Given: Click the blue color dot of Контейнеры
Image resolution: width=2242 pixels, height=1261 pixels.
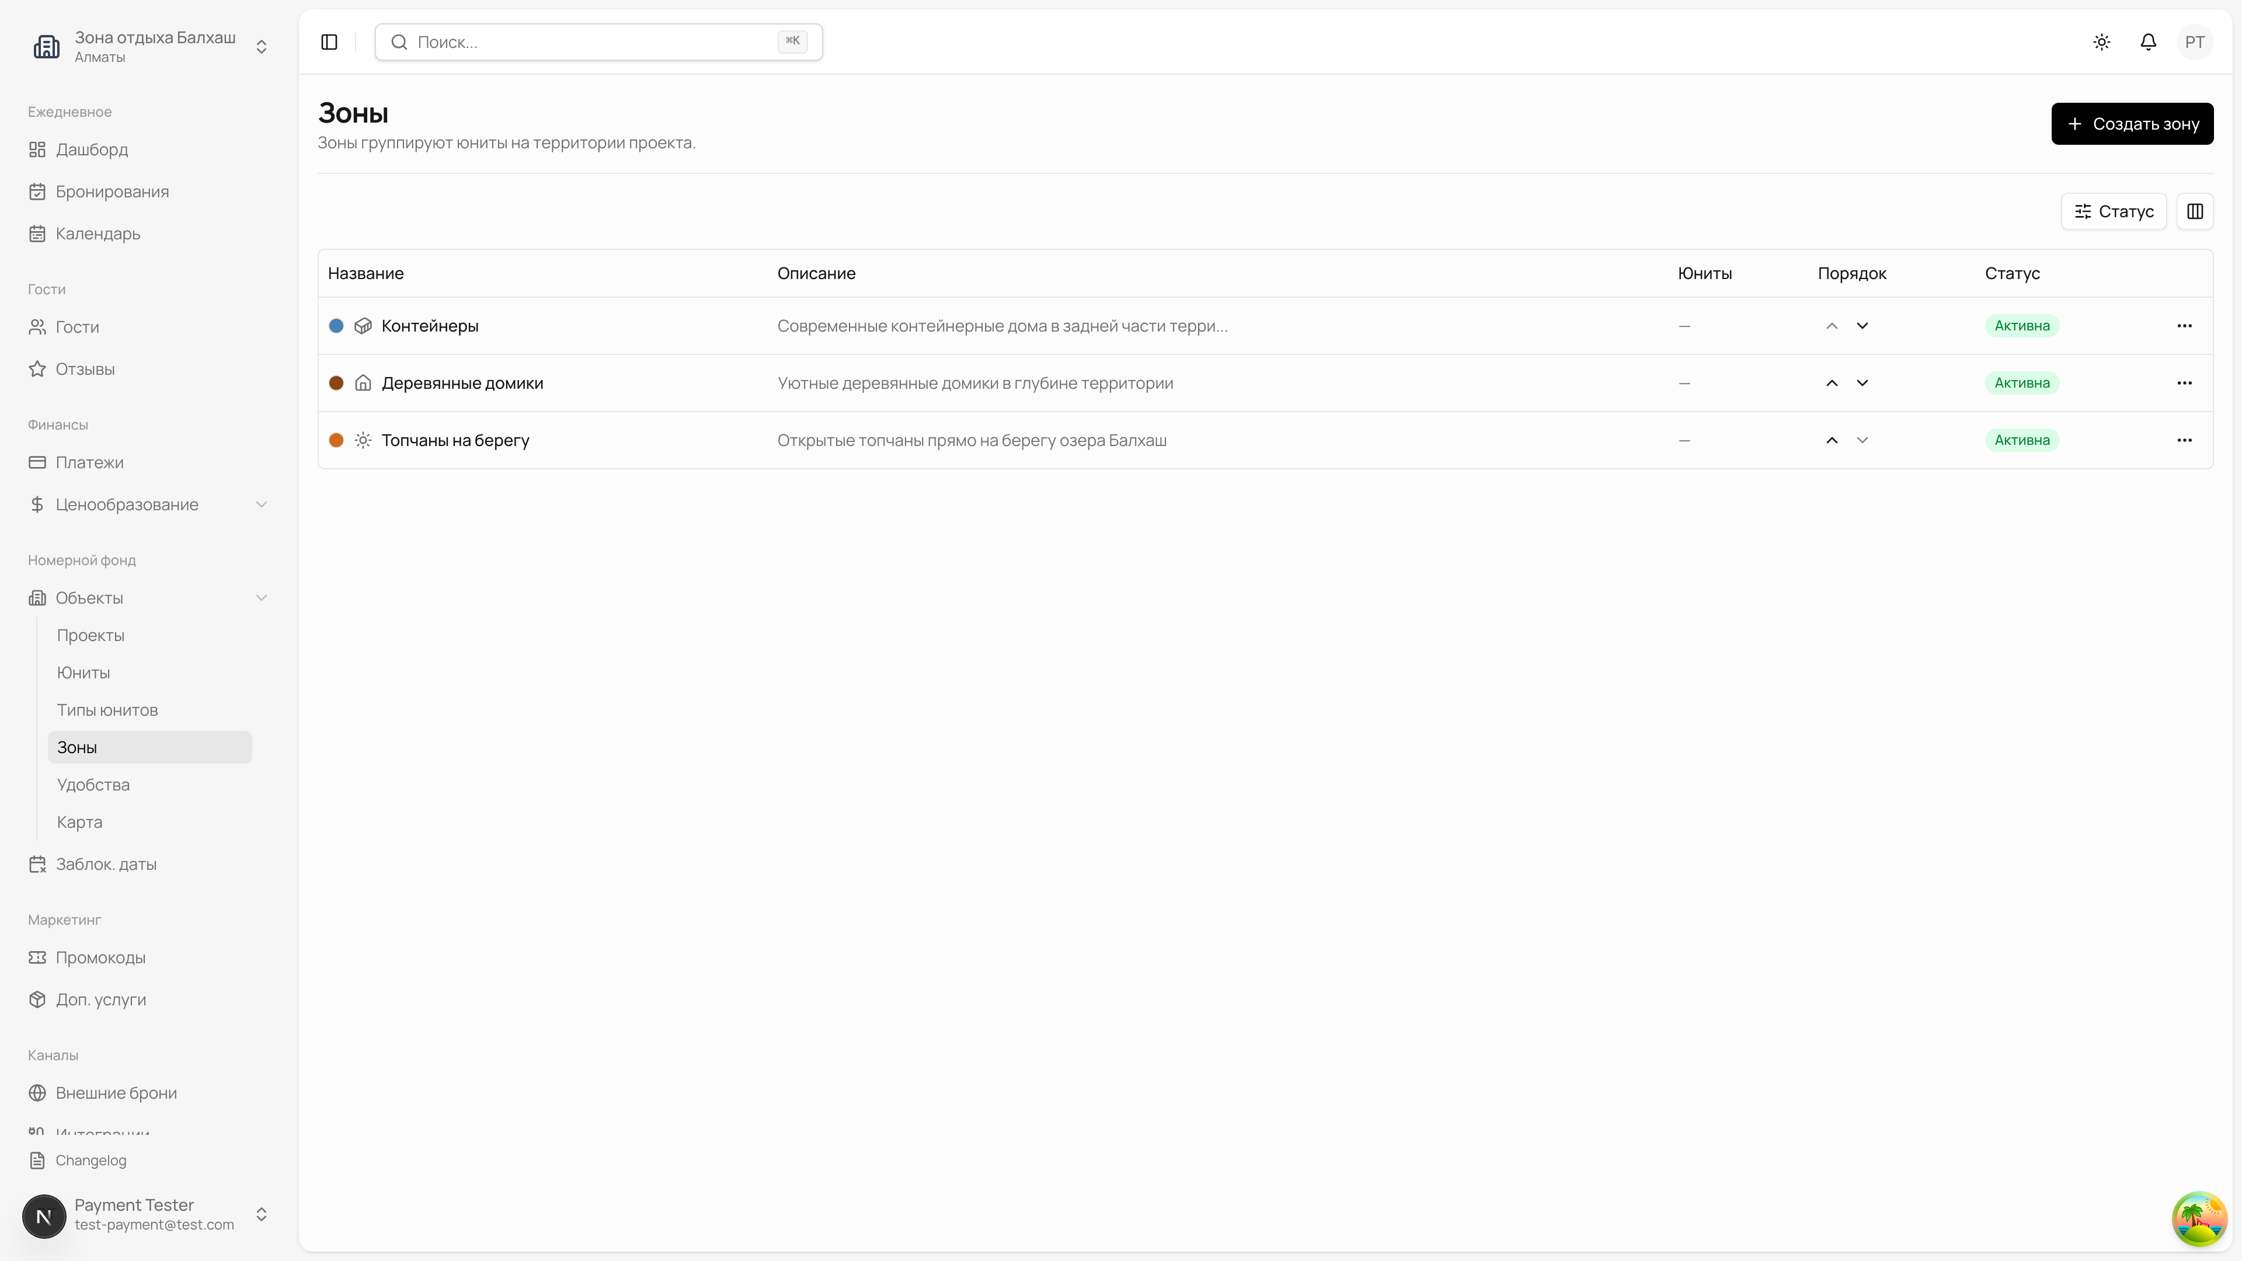Looking at the screenshot, I should click(336, 326).
